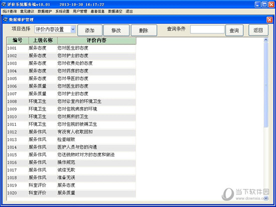Click the 数据维护管理 window icon
This screenshot has height=207, width=276.
click(x=6, y=20)
